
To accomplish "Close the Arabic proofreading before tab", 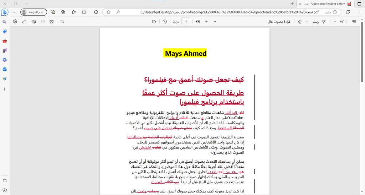I will [300, 4].
